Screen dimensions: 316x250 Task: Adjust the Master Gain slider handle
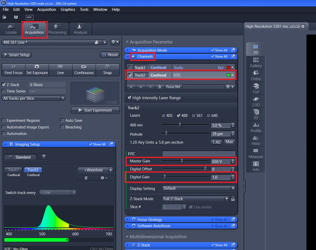182,161
